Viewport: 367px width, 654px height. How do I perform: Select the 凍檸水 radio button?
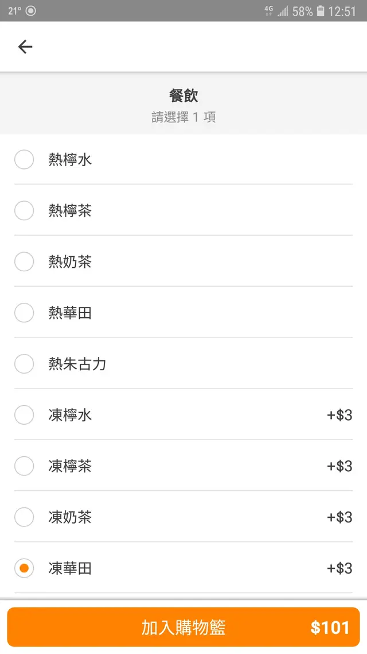point(24,415)
